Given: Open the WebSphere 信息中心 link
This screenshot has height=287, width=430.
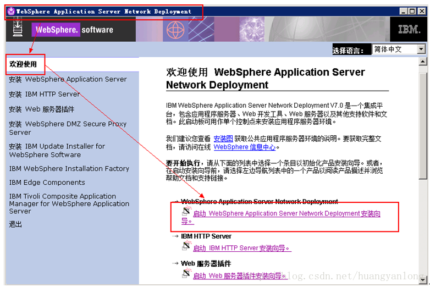Looking at the screenshot, I should tap(245, 147).
